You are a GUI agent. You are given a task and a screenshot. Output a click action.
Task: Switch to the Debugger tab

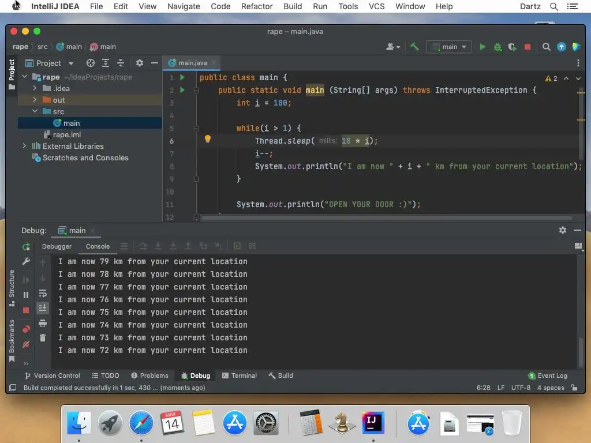coord(57,246)
